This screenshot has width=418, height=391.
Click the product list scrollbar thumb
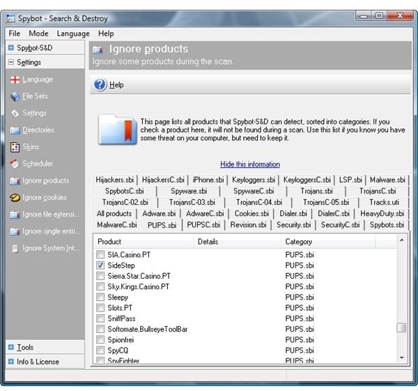[401, 328]
